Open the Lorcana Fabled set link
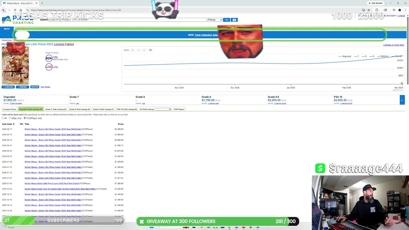409x230 pixels. (x=64, y=44)
